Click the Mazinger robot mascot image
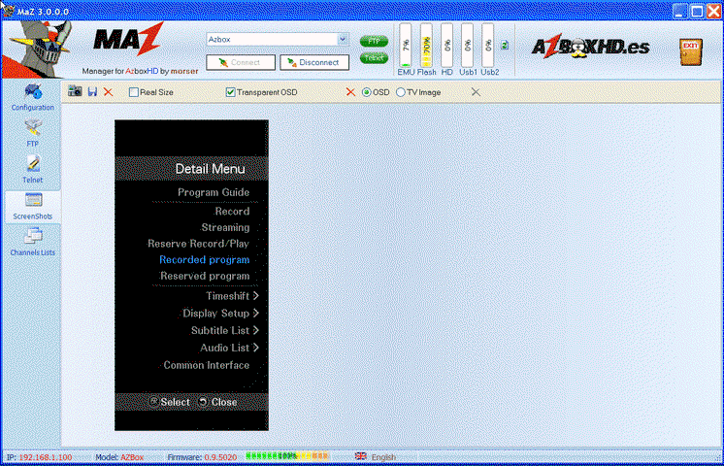This screenshot has width=724, height=466. [41, 49]
